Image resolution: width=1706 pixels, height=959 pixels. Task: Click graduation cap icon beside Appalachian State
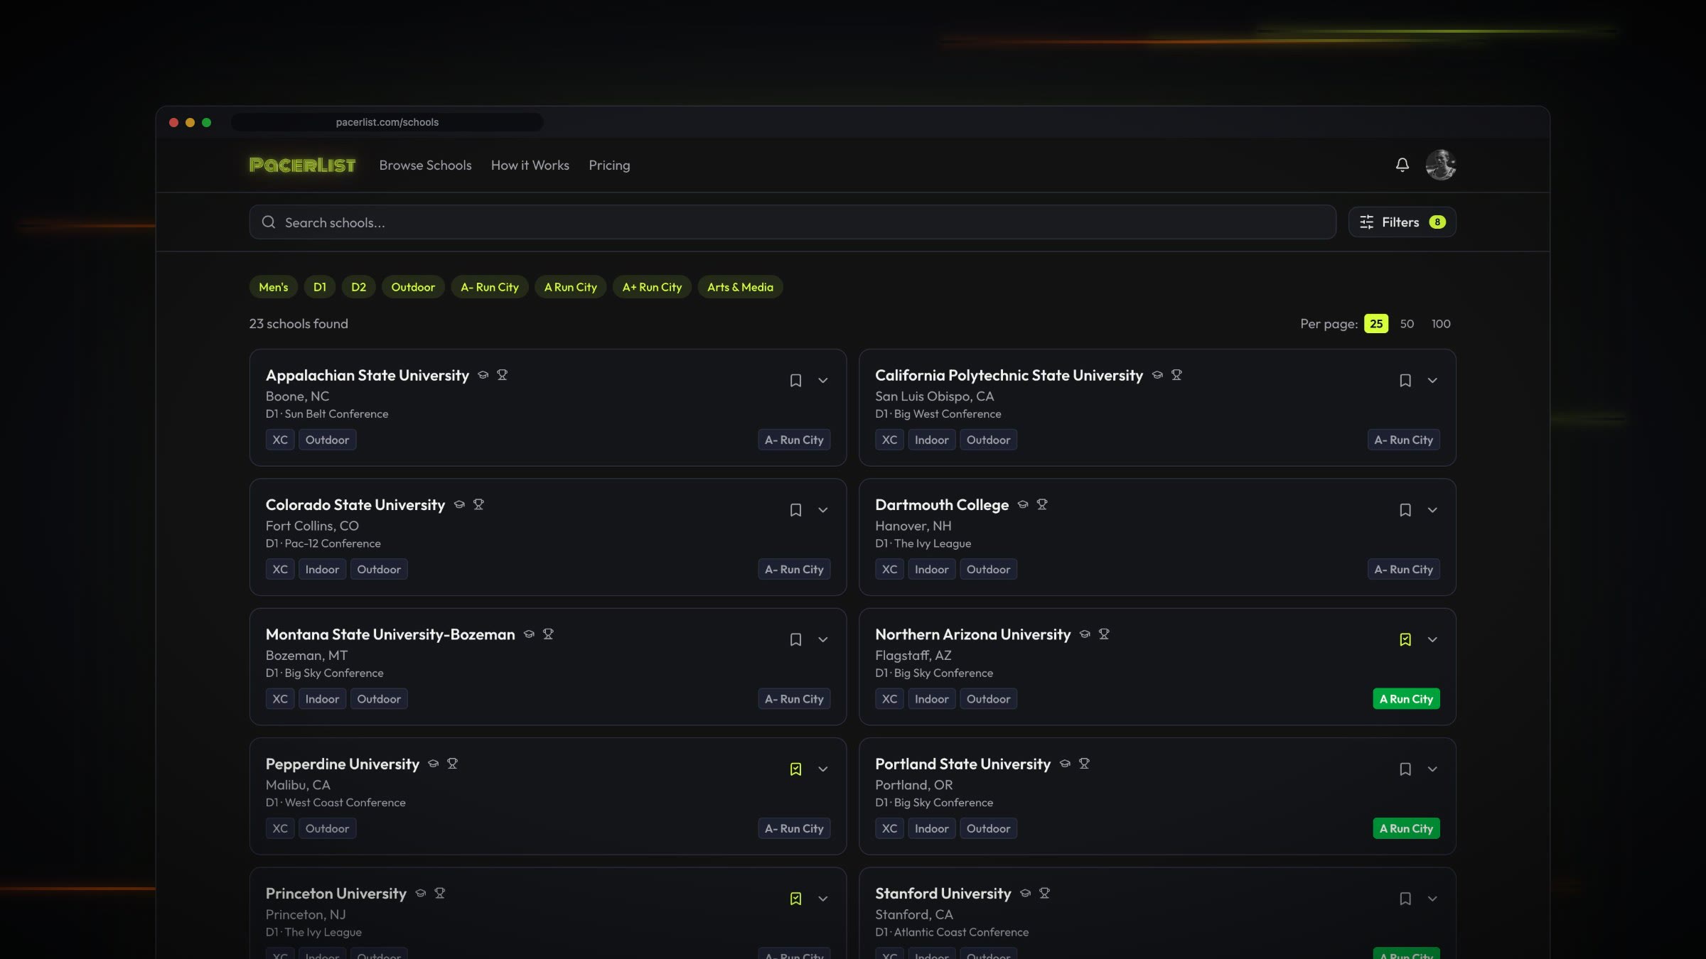click(x=483, y=375)
